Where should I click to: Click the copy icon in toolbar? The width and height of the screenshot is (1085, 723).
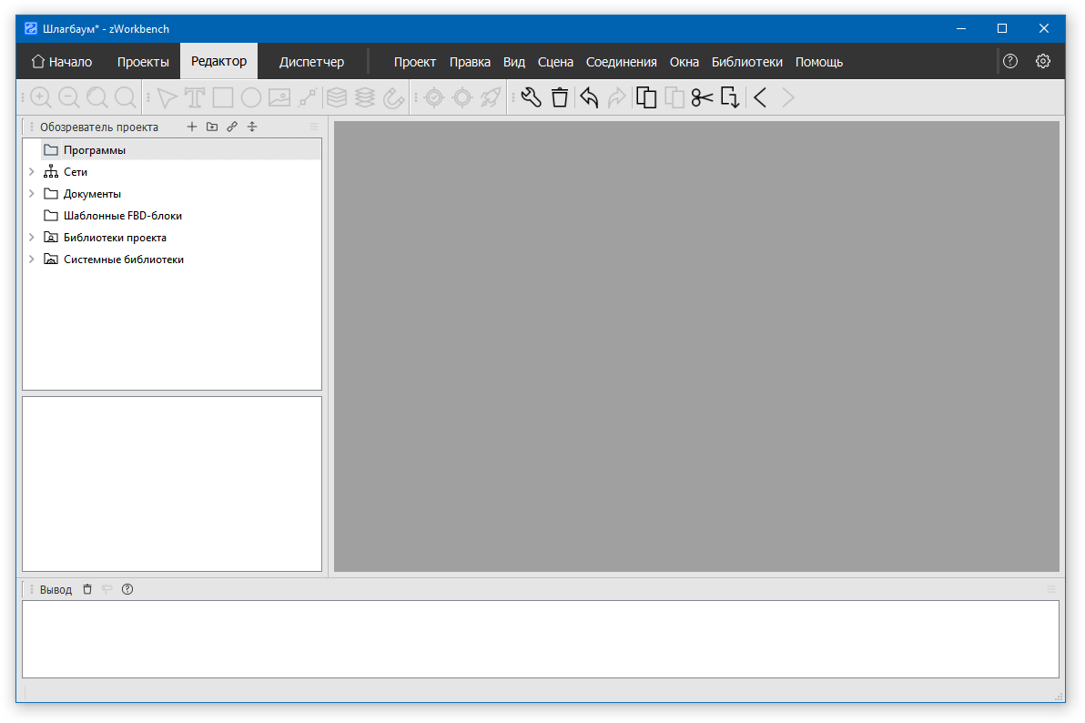pos(646,97)
